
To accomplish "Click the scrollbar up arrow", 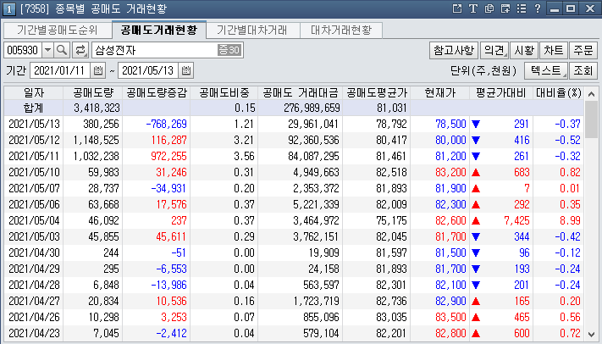I will pyautogui.click(x=591, y=94).
